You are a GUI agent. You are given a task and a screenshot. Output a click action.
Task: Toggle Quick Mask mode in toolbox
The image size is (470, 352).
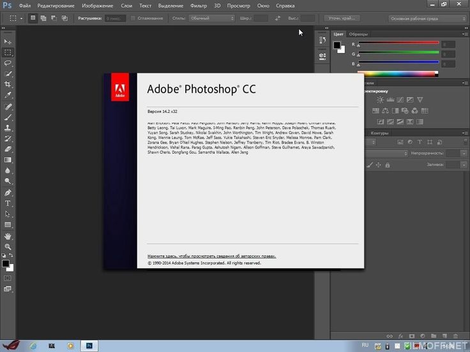pyautogui.click(x=8, y=278)
